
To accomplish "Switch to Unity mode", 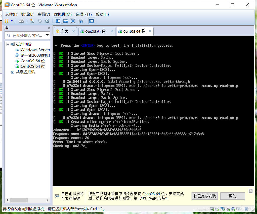I will 81,21.
